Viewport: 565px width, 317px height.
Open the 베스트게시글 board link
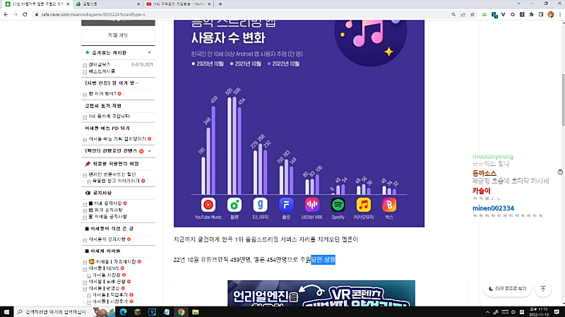[x=102, y=71]
